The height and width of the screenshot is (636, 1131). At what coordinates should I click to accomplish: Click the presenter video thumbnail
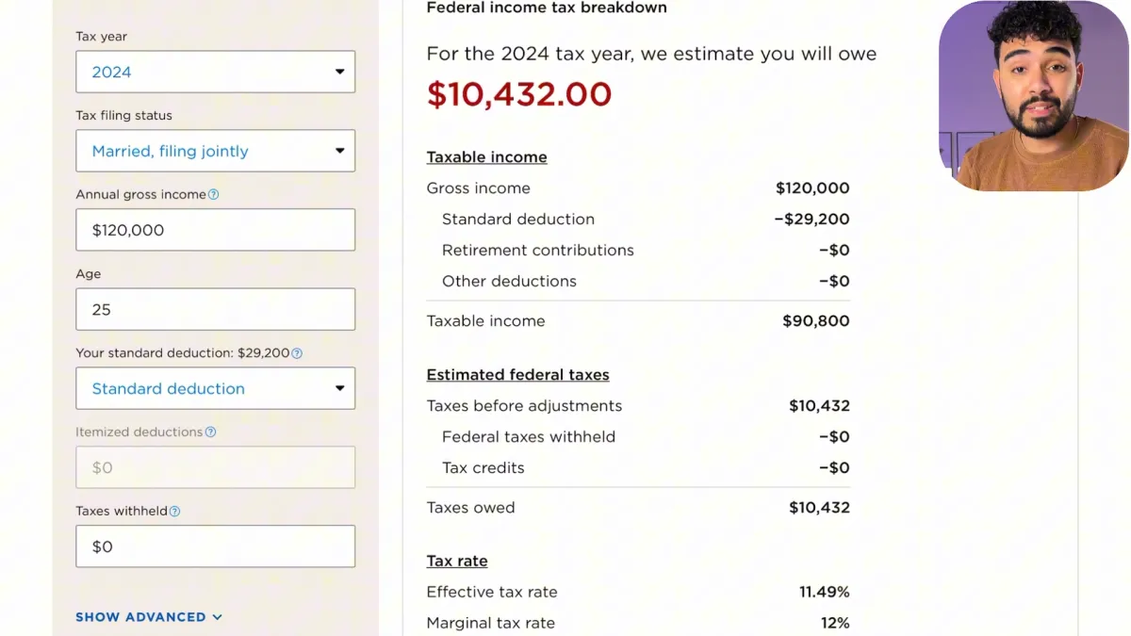(1034, 96)
